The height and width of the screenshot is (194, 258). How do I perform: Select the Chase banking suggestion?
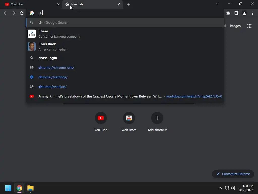[x=125, y=34]
